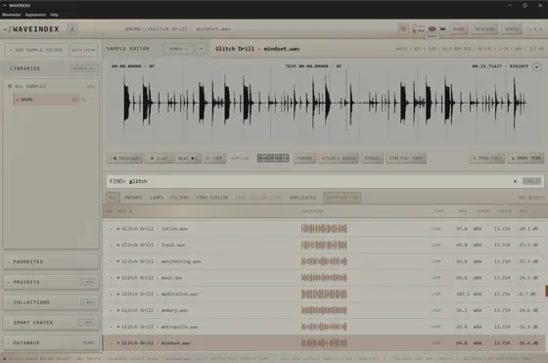The image size is (548, 363).
Task: Click in the large waveform display
Action: (x=325, y=103)
